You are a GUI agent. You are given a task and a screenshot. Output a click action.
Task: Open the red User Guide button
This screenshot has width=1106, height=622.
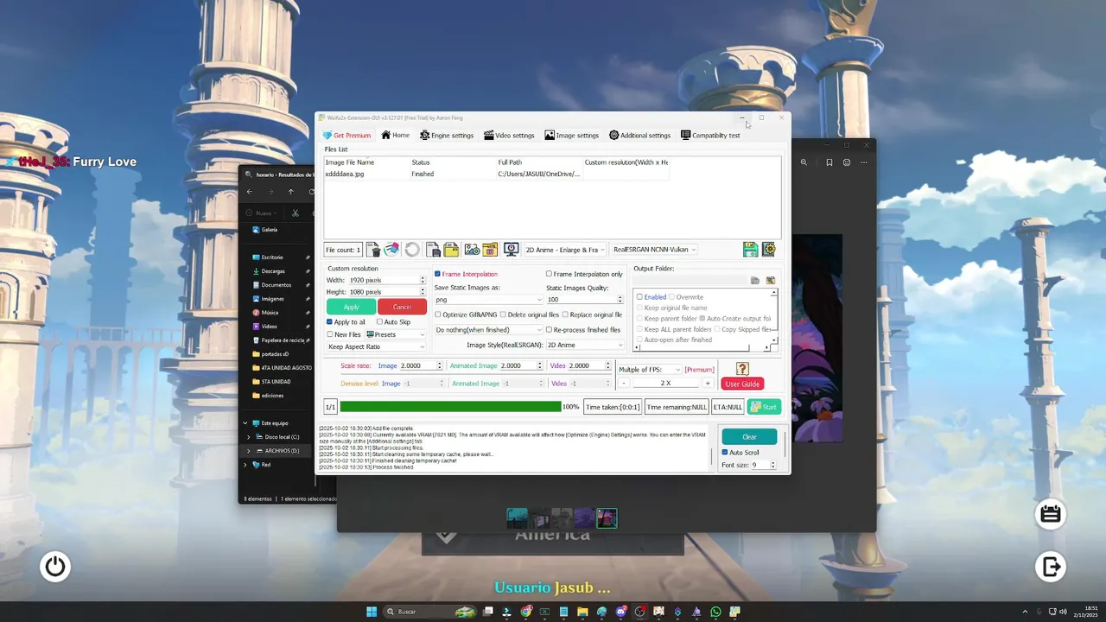click(x=742, y=384)
